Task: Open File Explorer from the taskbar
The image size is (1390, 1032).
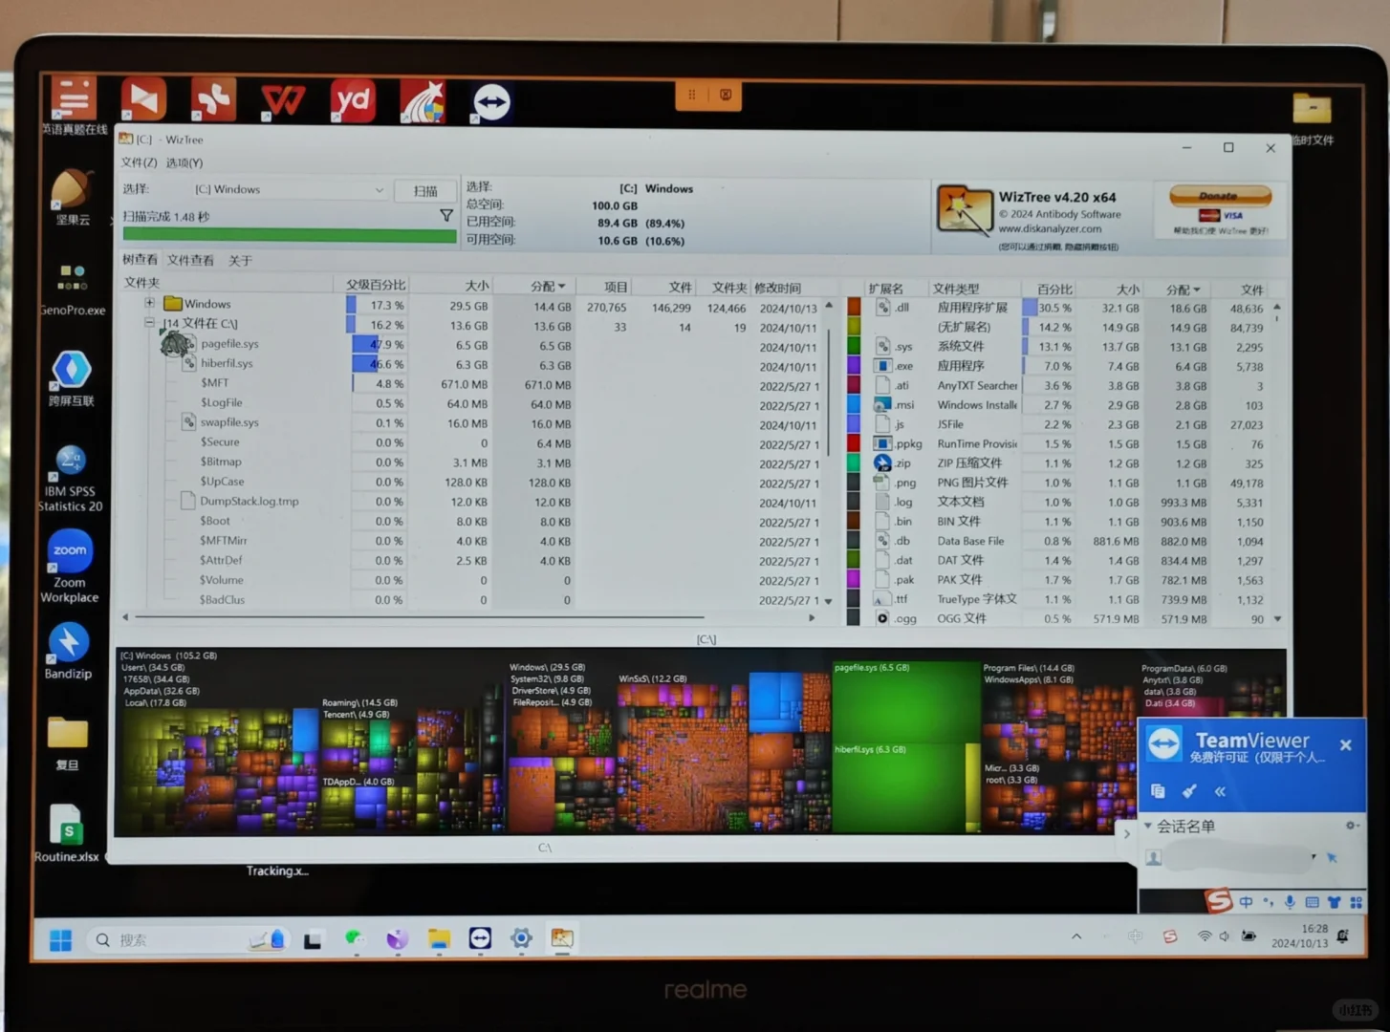Action: point(439,938)
